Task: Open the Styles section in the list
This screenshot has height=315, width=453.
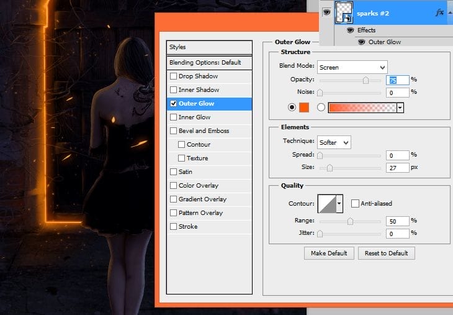Action: 209,47
